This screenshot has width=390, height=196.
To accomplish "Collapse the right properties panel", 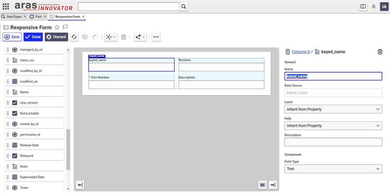I will [272, 185].
